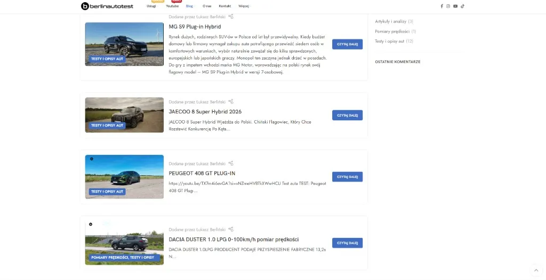546x280 pixels.
Task: Open the JAECOO 8 Super Hybrid 2026 title
Action: click(x=205, y=112)
